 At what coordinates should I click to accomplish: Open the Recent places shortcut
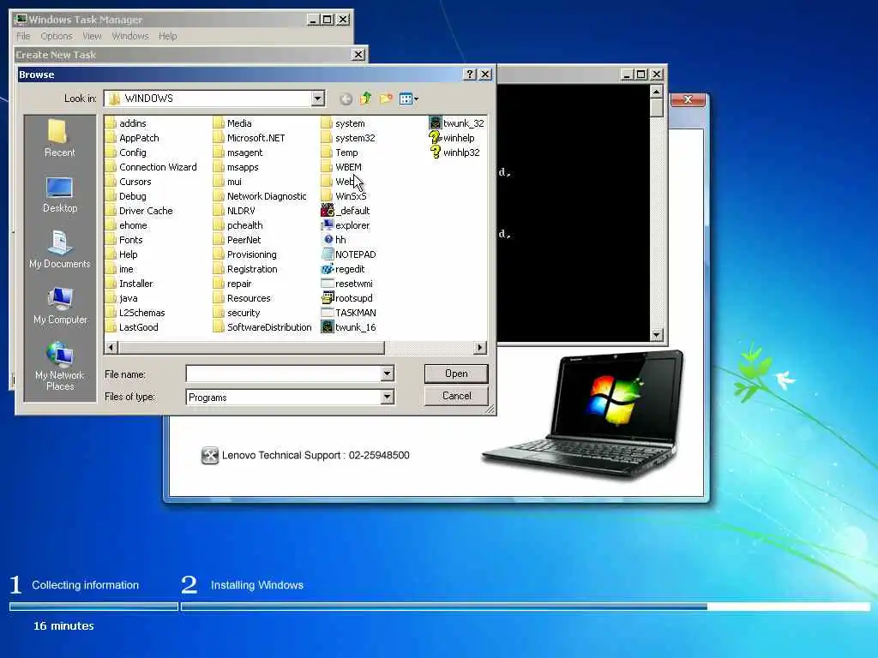[x=59, y=138]
